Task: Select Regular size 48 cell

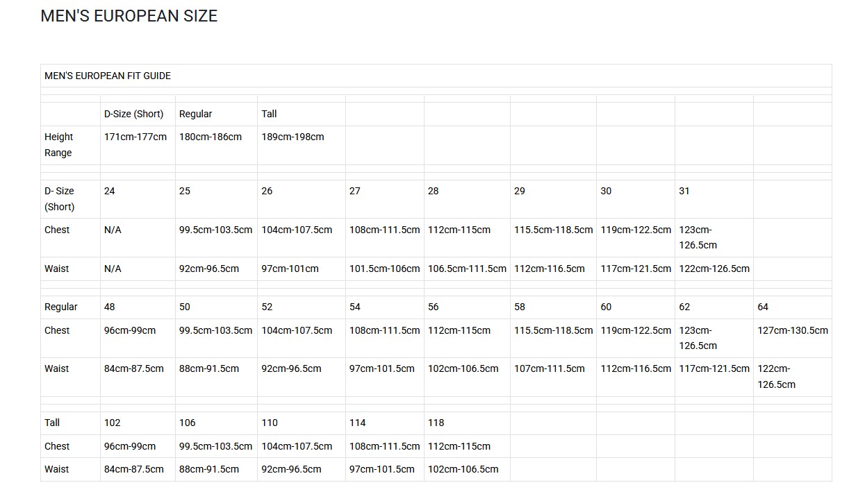Action: click(110, 307)
